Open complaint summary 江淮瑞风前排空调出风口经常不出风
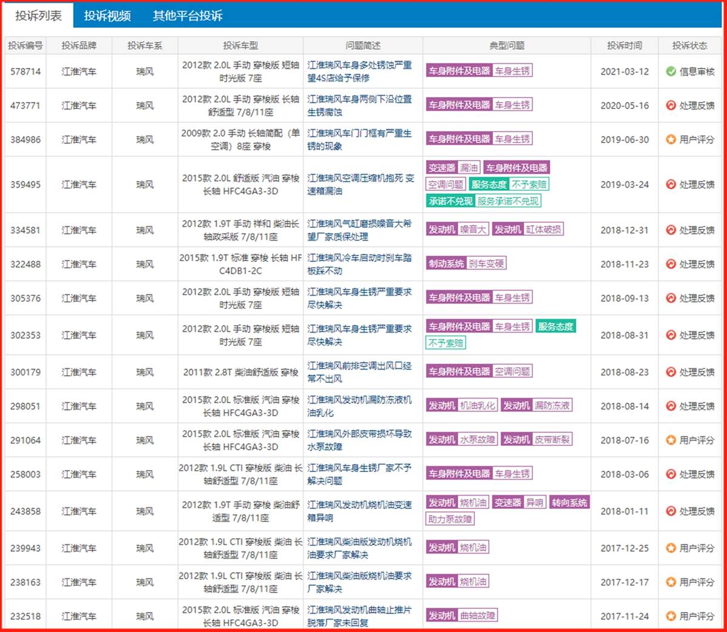This screenshot has width=727, height=632. pos(359,372)
